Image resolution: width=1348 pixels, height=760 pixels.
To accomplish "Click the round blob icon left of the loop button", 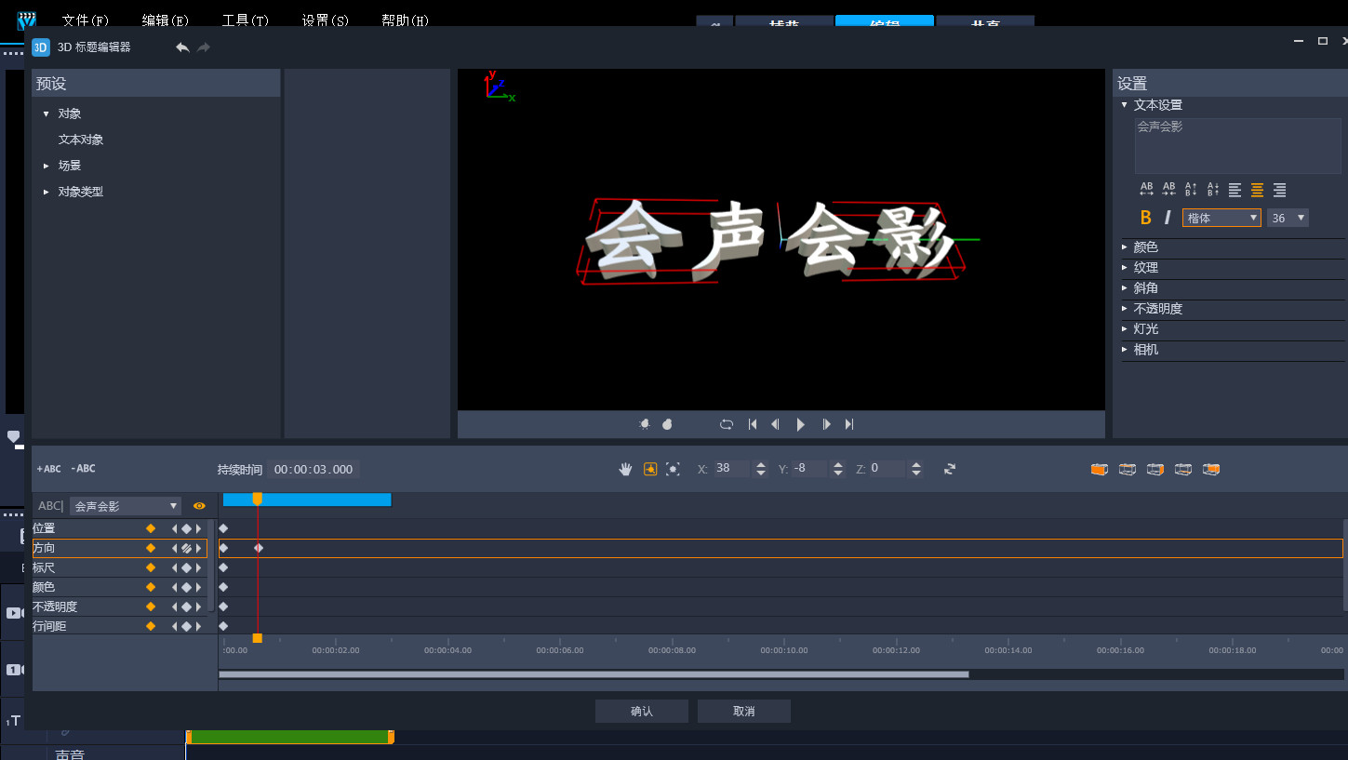I will point(667,424).
